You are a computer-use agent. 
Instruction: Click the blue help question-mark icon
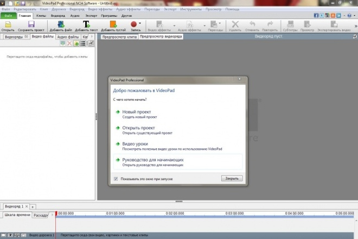[x=349, y=16]
